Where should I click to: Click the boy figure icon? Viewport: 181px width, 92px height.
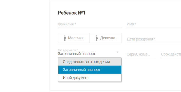[x=65, y=38]
